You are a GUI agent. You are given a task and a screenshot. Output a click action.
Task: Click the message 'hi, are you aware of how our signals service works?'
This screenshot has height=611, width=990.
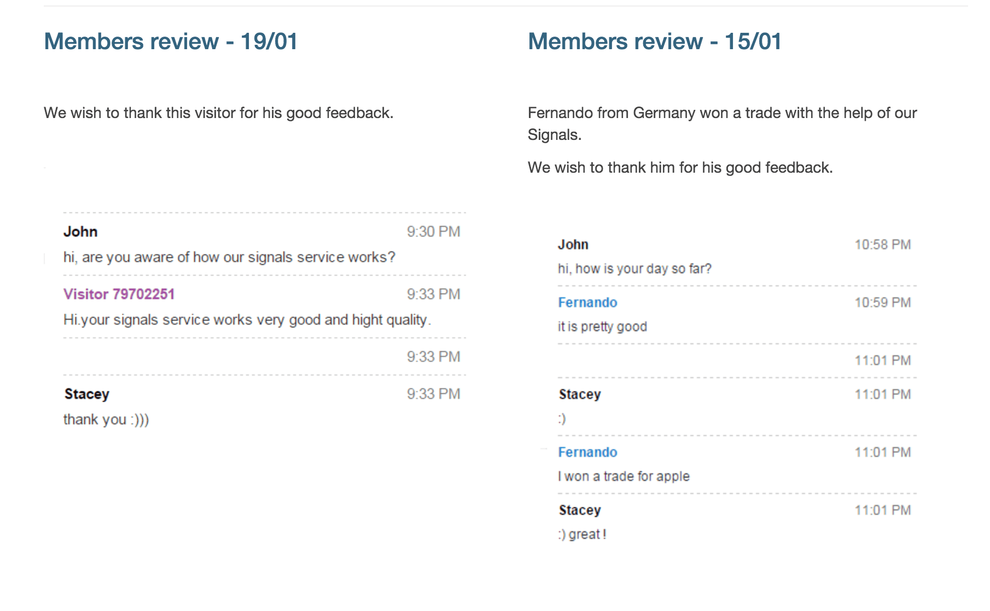click(229, 257)
